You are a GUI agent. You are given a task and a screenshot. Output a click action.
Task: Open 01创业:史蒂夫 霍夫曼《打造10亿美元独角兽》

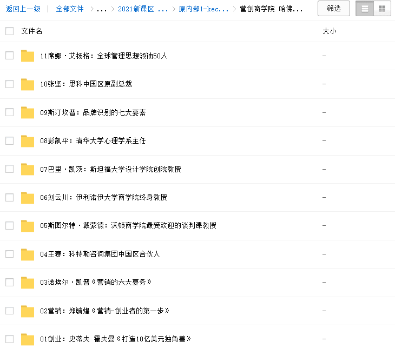coord(116,339)
